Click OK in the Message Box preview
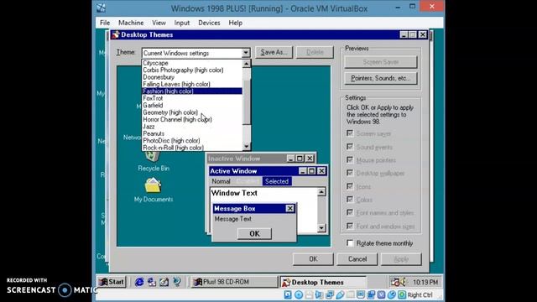 pos(254,233)
